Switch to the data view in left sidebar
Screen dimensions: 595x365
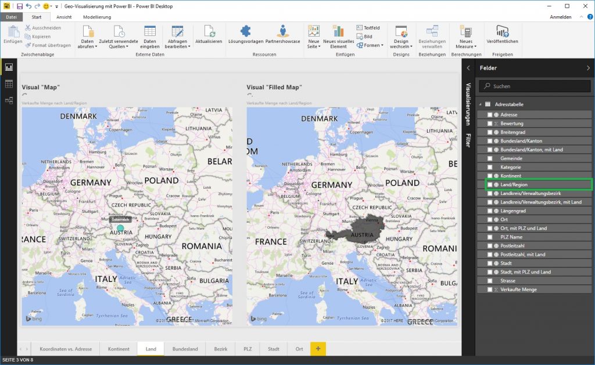pos(9,83)
